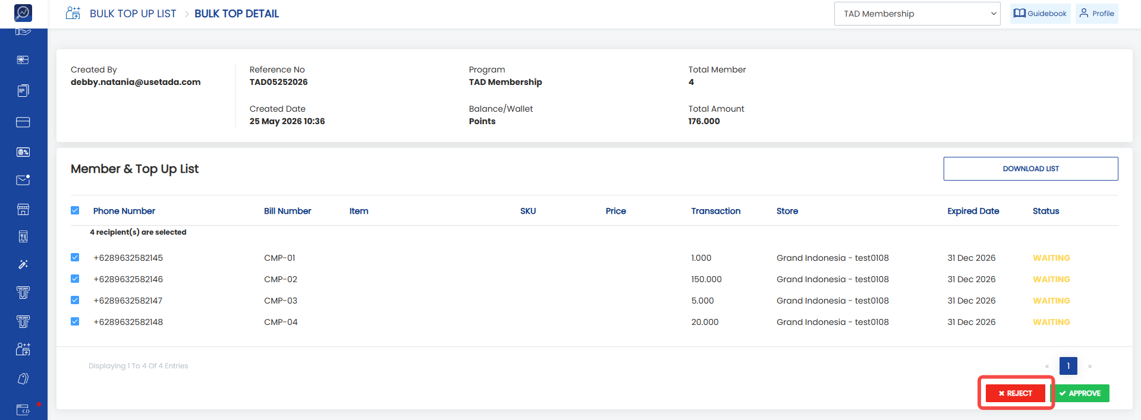Click the REJECT button
Screen dimensions: 1141x420
pyautogui.click(x=1016, y=393)
